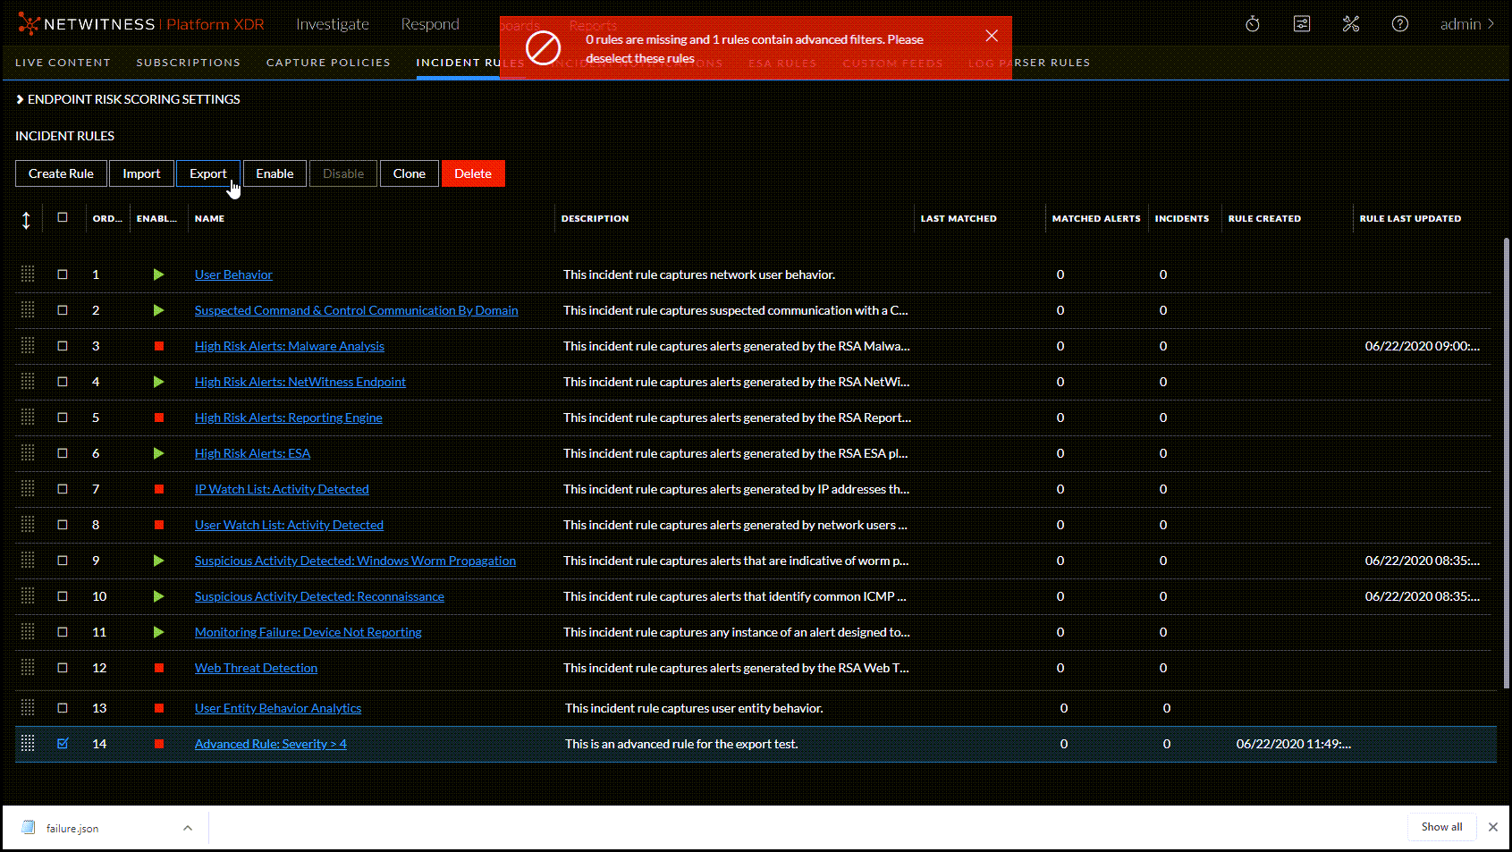Dismiss the red error notification
This screenshot has width=1512, height=852.
click(992, 35)
